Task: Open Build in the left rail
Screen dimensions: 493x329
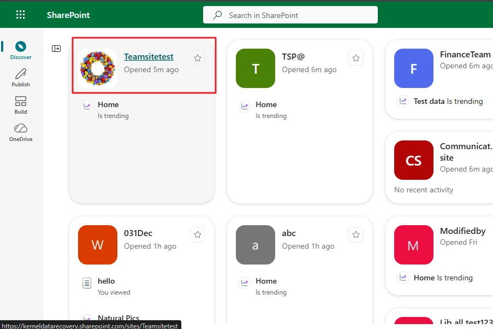Action: [21, 105]
